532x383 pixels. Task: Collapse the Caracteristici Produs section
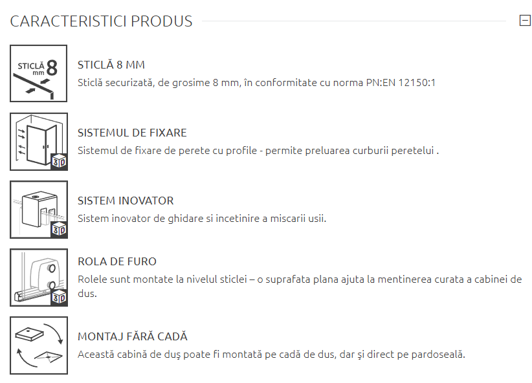[x=525, y=21]
